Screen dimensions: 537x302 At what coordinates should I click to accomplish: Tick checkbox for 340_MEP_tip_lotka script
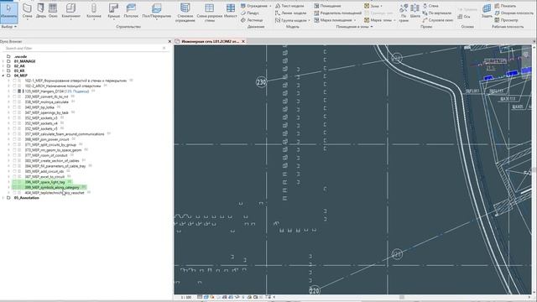tap(15, 107)
